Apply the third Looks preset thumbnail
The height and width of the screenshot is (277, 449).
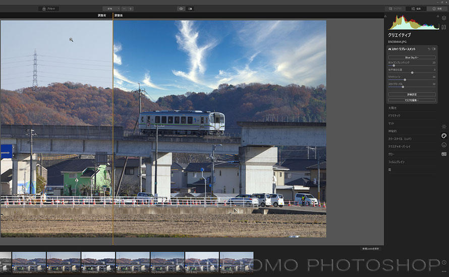point(64,262)
